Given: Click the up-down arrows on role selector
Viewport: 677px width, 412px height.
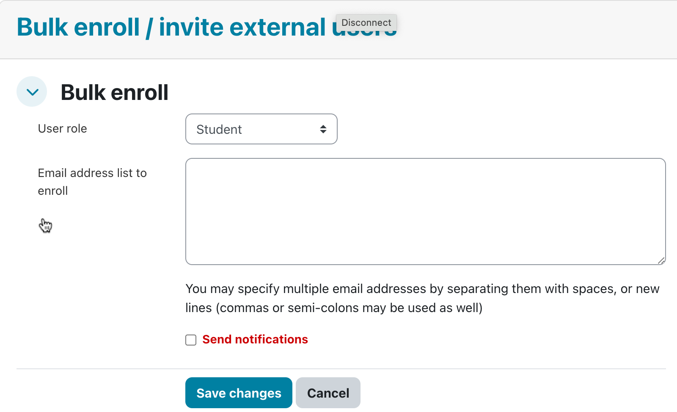Looking at the screenshot, I should (x=323, y=129).
